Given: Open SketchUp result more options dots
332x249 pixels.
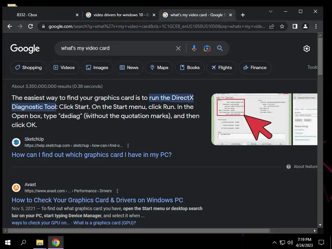Looking at the screenshot, I should pos(128,146).
